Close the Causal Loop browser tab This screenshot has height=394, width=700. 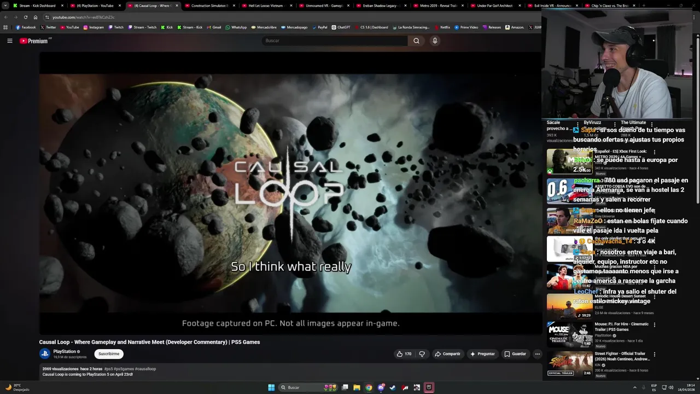177,5
